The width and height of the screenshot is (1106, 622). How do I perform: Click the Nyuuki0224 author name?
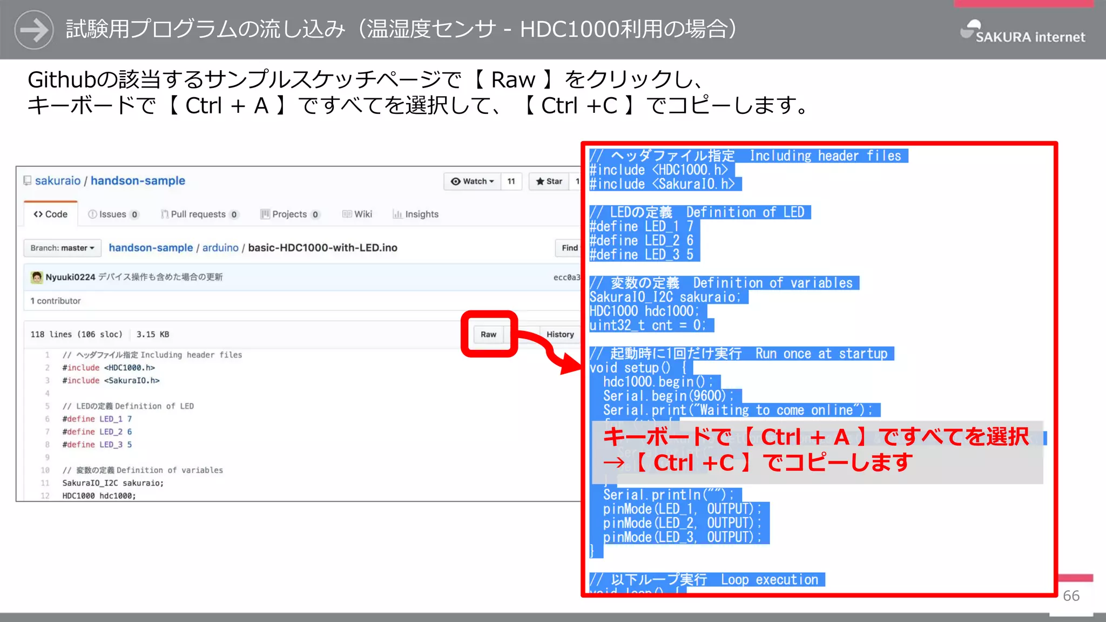coord(70,277)
